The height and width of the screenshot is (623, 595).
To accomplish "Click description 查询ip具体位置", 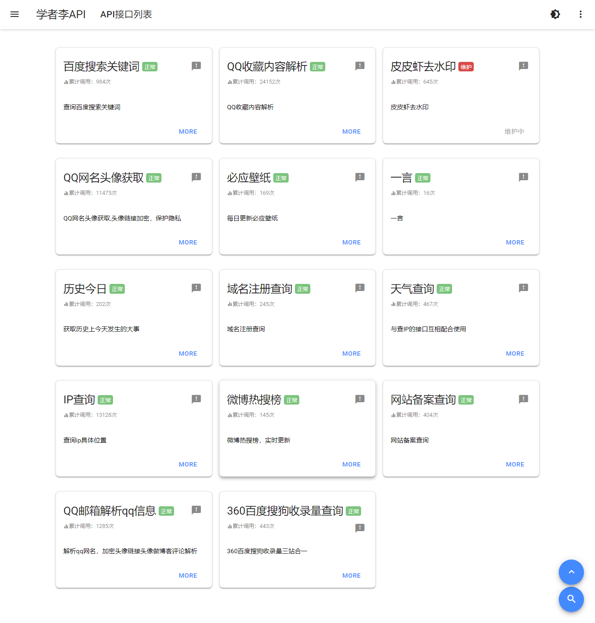I will tap(85, 440).
